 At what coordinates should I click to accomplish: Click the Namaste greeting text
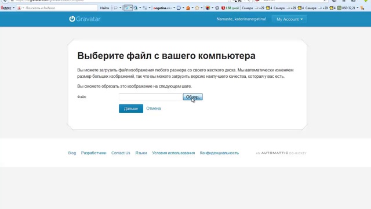pyautogui.click(x=241, y=19)
